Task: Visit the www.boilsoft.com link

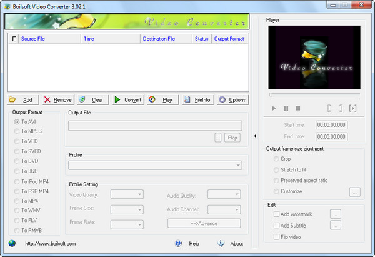Action: coord(50,244)
